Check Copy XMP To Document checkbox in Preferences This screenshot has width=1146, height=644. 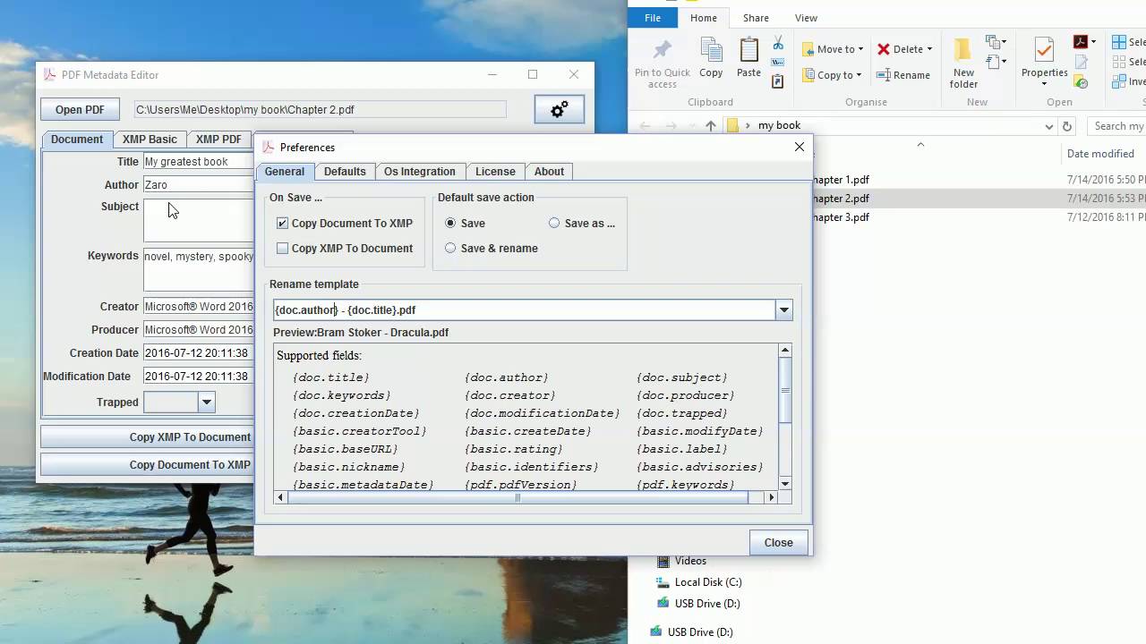tap(283, 249)
